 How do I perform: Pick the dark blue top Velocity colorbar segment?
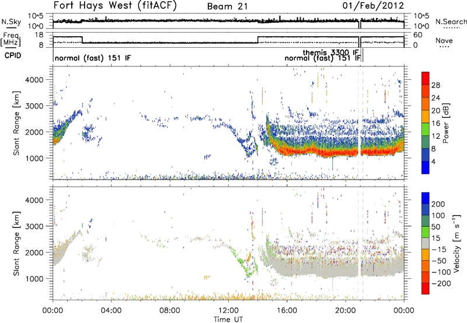[x=426, y=198]
